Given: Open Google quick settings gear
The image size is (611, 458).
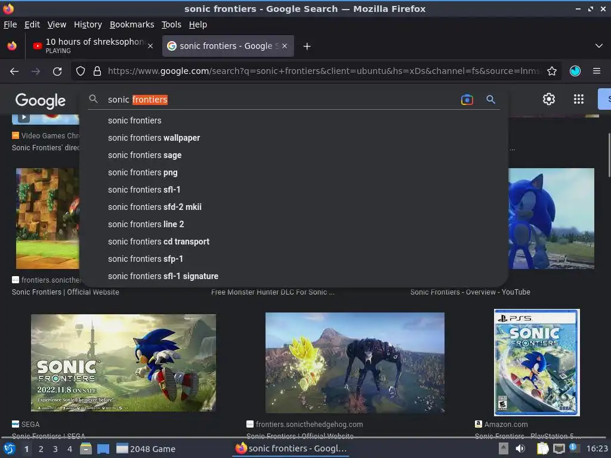Looking at the screenshot, I should 549,99.
